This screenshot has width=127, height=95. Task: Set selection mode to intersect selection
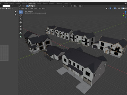35,6
